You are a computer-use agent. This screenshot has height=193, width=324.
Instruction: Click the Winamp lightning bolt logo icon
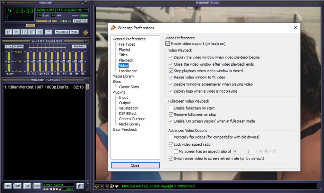pyautogui.click(x=85, y=32)
